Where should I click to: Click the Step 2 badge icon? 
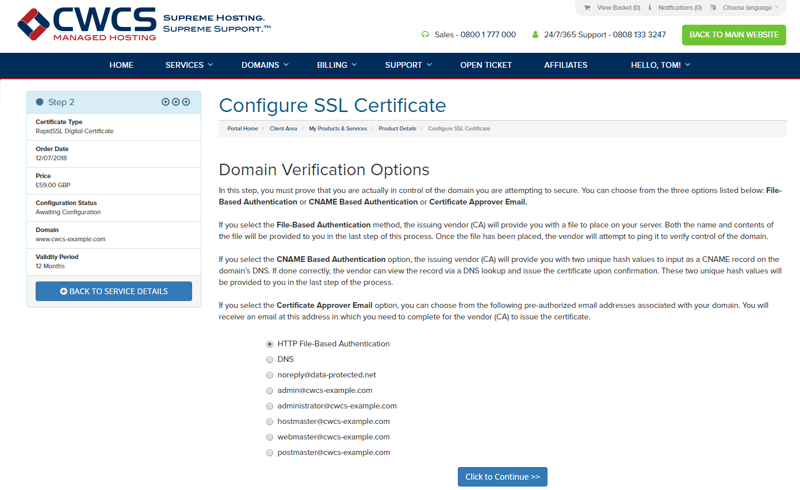point(40,102)
